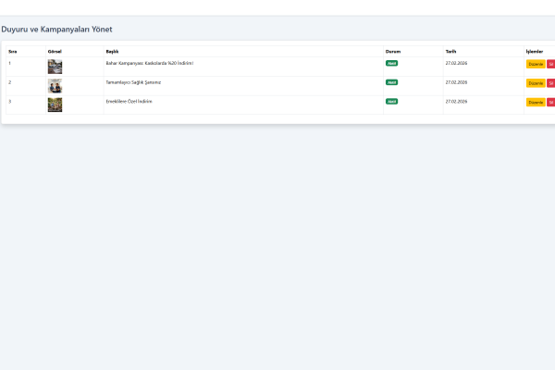
Task: Remove Emeklilere Özel İndirim using Sil
Action: [551, 102]
